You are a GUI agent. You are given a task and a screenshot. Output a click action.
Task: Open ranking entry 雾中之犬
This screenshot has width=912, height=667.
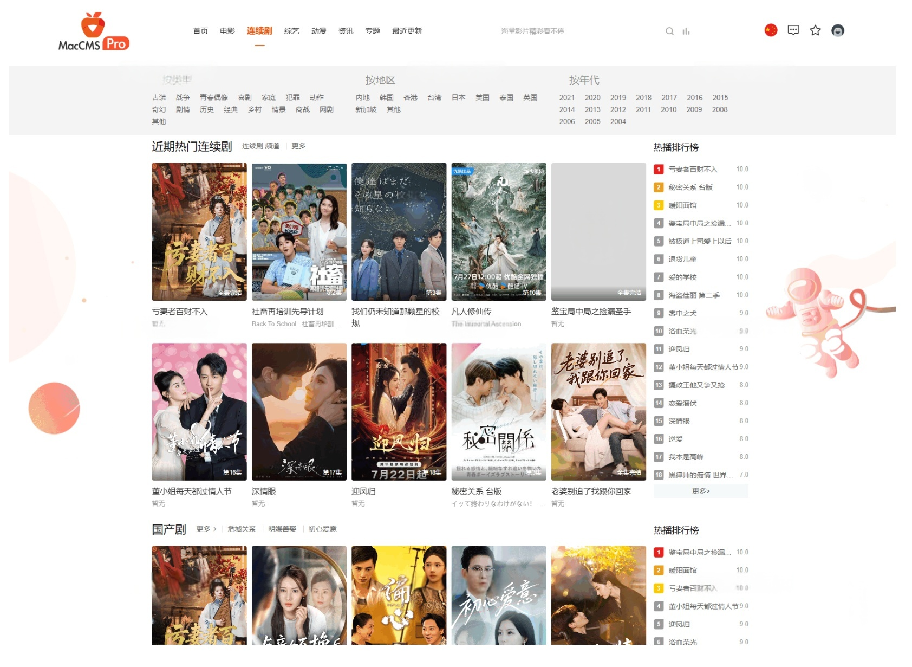(682, 313)
